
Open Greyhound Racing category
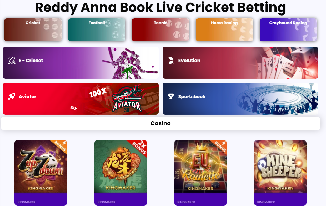pos(288,30)
